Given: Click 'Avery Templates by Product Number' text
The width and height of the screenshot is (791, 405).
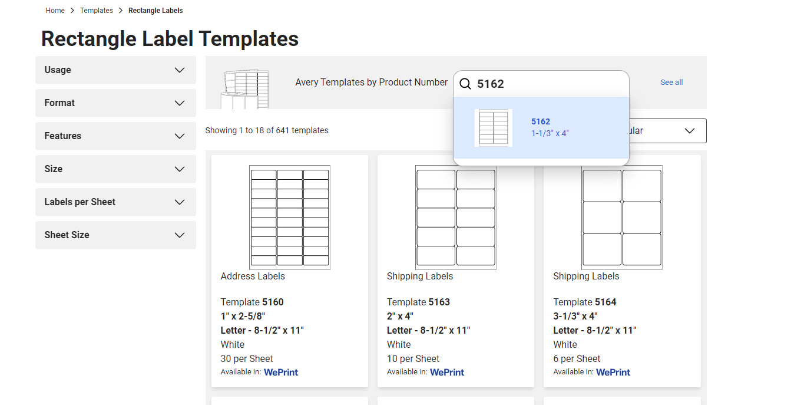Looking at the screenshot, I should pyautogui.click(x=372, y=83).
